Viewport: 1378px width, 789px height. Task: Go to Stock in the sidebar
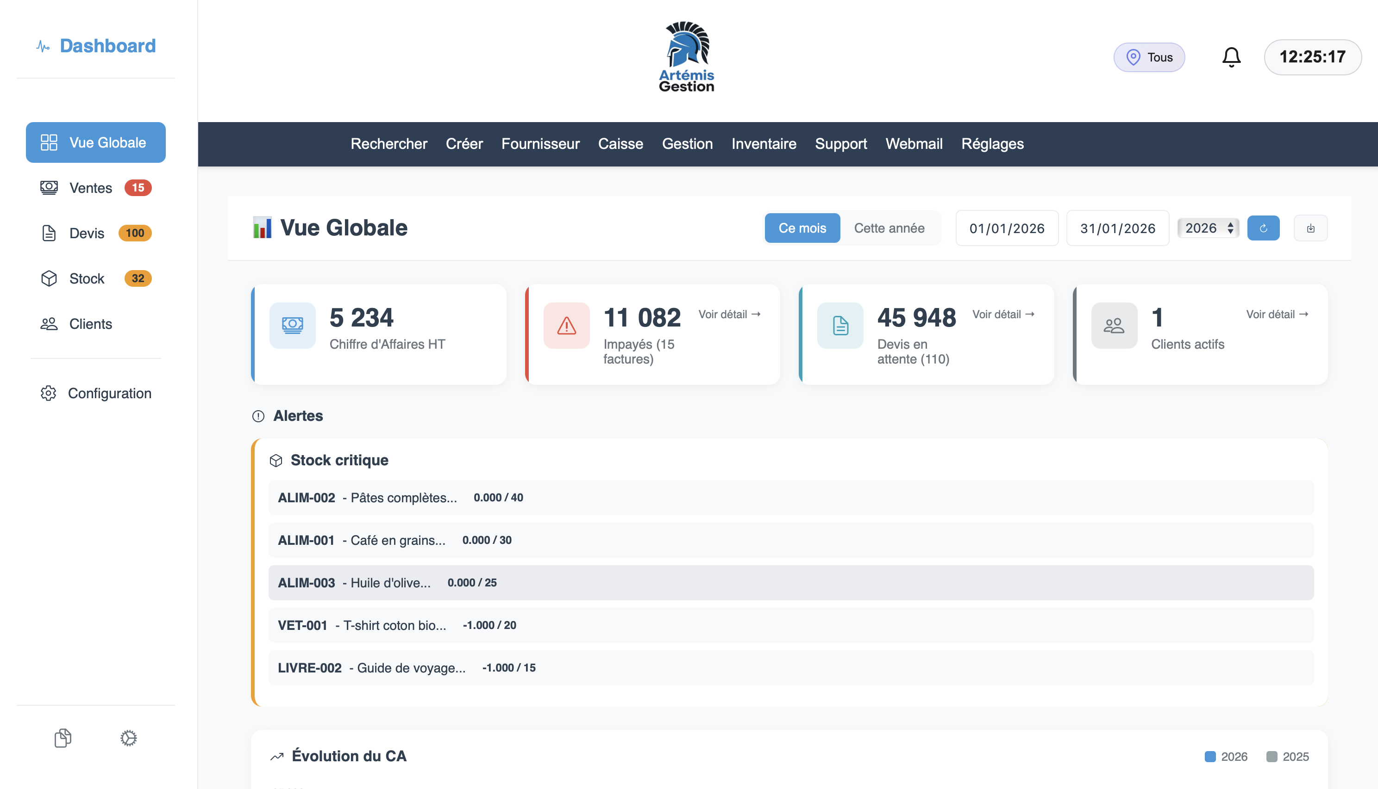coord(95,278)
